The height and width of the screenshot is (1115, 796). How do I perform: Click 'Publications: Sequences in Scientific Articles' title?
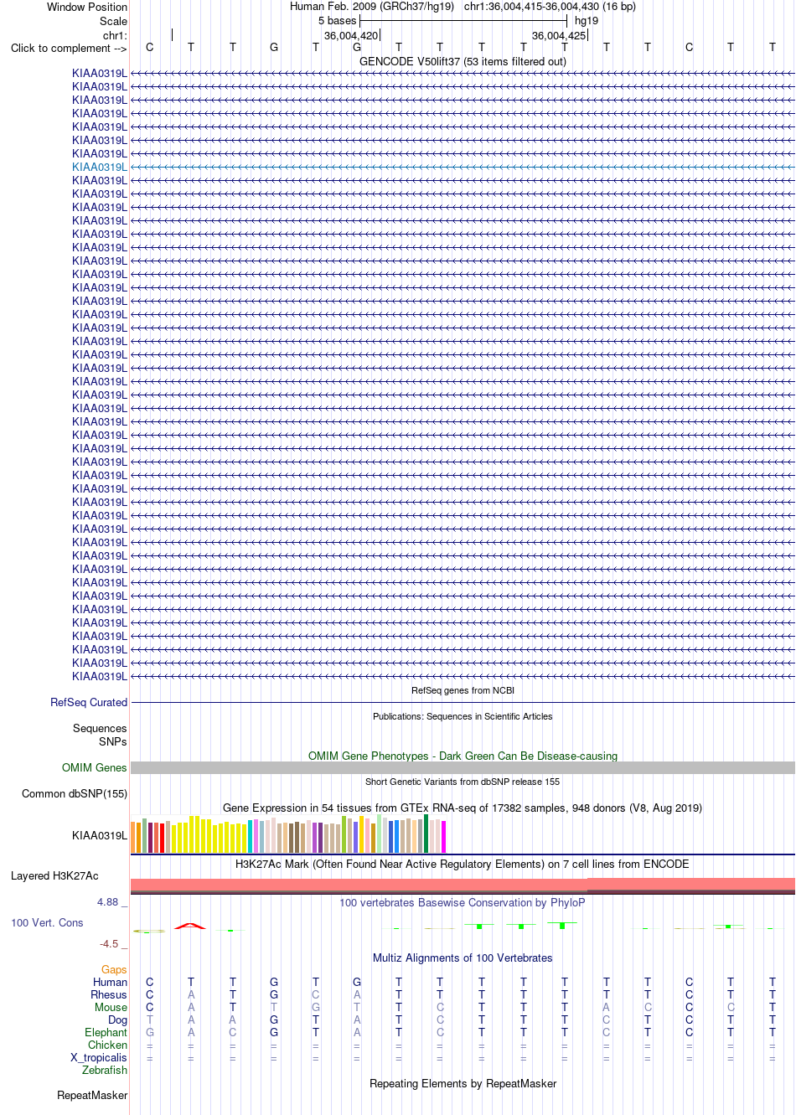click(463, 716)
